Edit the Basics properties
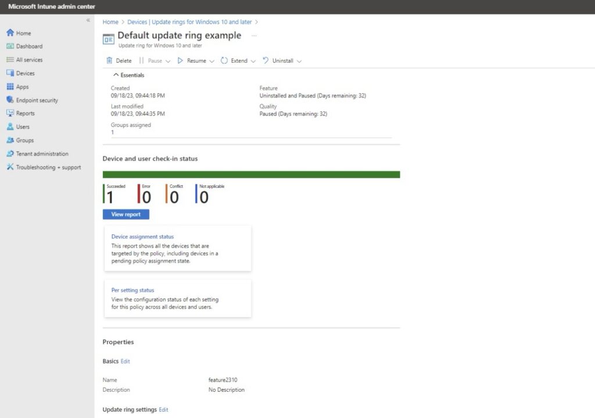 point(125,361)
